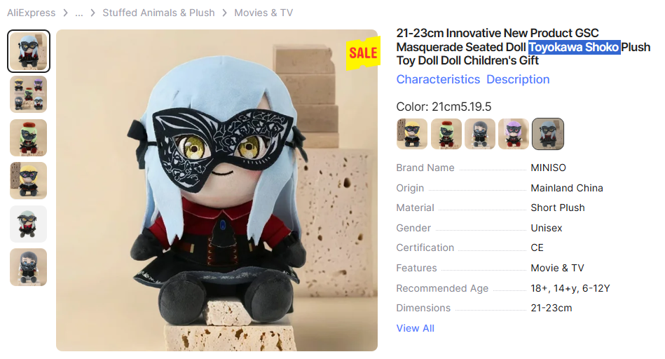Go to Stuffed Animals & Plush category
The width and height of the screenshot is (665, 359).
pyautogui.click(x=158, y=13)
